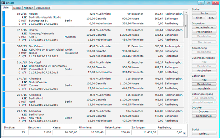Click the Prolongation button

tap(204, 32)
